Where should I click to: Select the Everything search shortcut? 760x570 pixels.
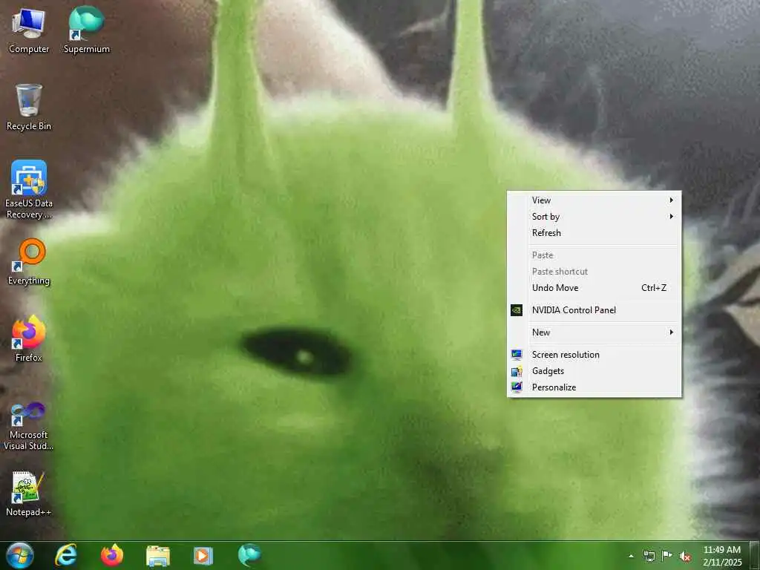click(29, 262)
